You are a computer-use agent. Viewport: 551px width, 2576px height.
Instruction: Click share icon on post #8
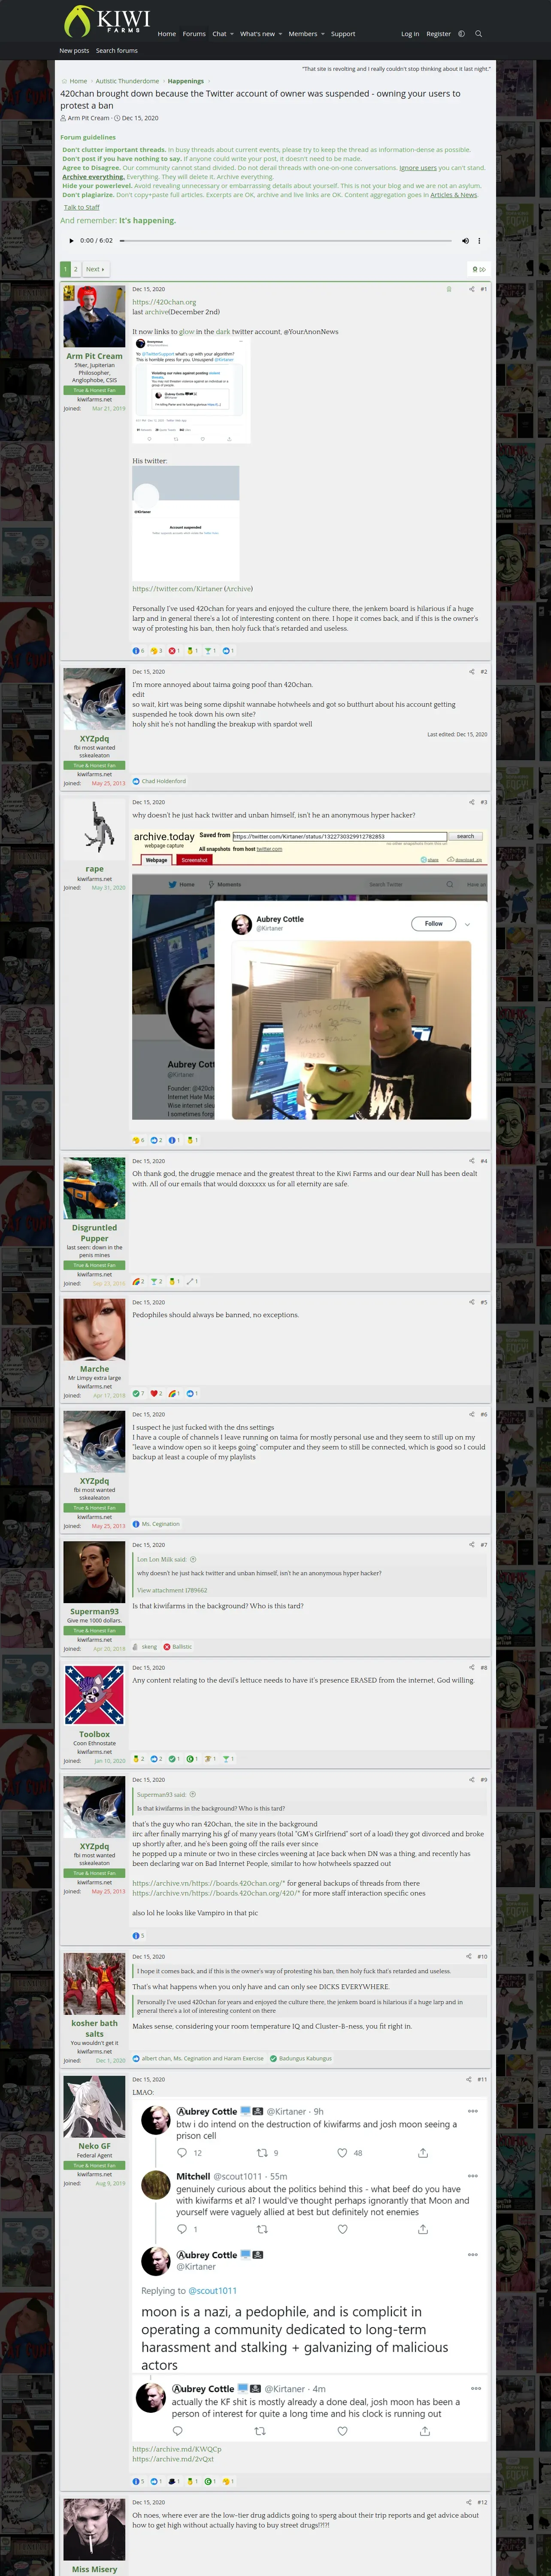pos(472,1667)
